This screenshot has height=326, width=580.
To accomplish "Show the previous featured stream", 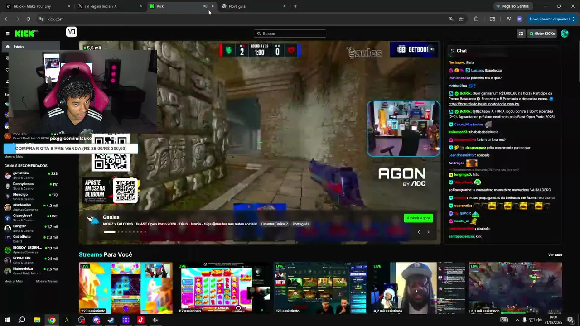I will coord(419,232).
